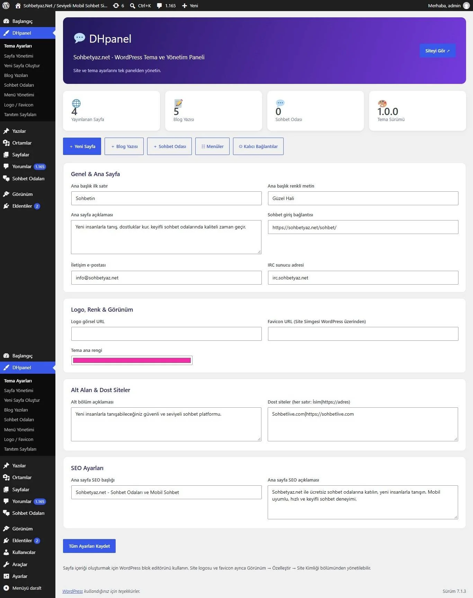
Task: Save with Tüm Ayarları Kaydet
Action: click(x=89, y=546)
